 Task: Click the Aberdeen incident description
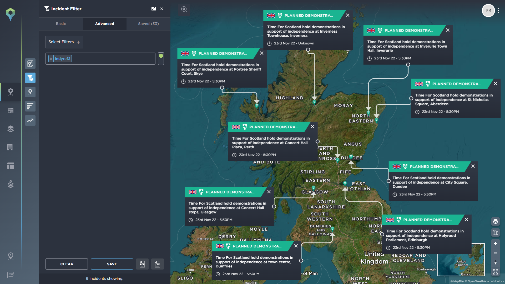[454, 100]
